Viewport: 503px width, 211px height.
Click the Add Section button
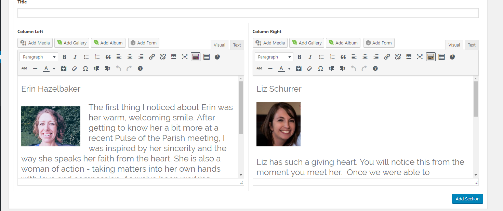(467, 199)
